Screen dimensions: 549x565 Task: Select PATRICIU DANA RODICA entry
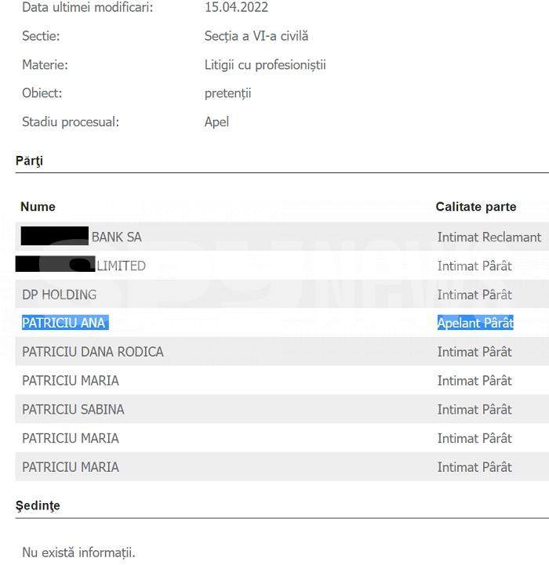tap(93, 352)
